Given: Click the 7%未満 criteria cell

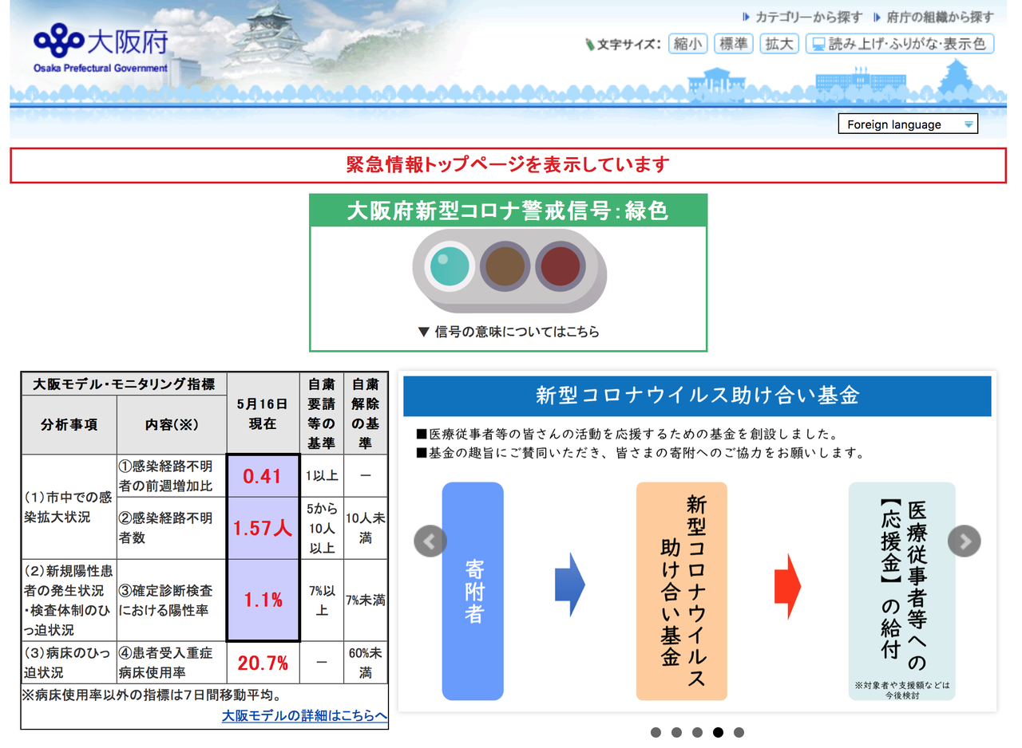Looking at the screenshot, I should point(366,600).
